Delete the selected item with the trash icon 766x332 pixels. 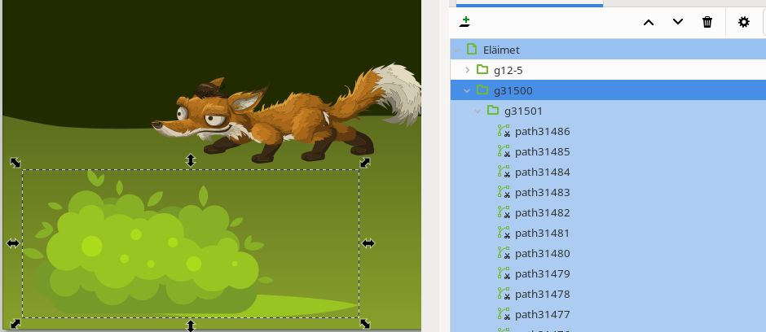point(707,22)
